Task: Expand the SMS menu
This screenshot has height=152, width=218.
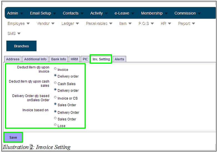Action: pyautogui.click(x=14, y=34)
